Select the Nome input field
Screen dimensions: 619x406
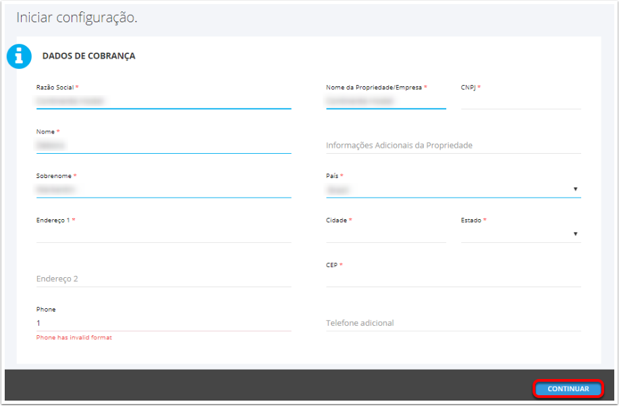point(163,146)
